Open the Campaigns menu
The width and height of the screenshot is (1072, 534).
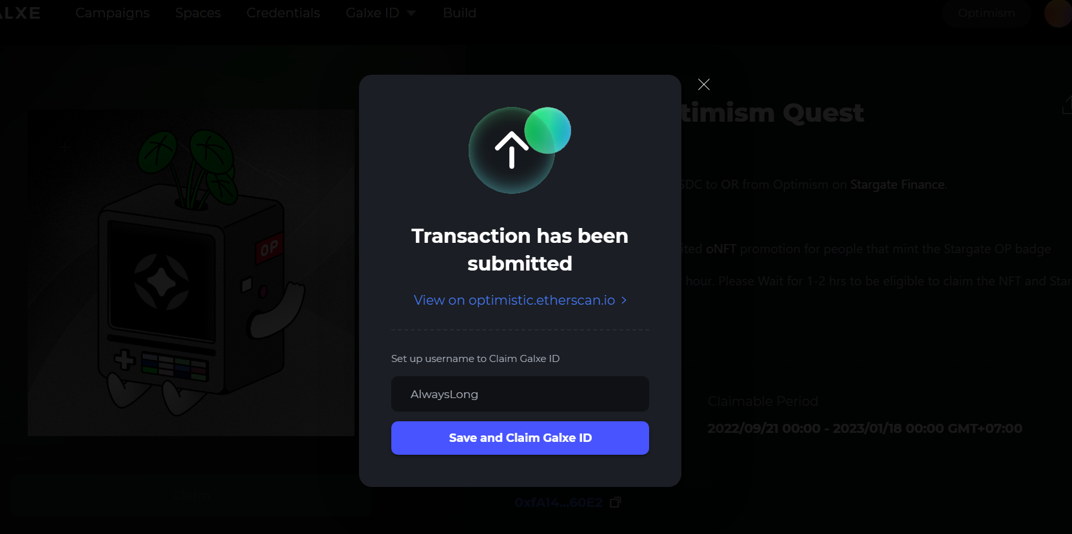click(x=112, y=13)
